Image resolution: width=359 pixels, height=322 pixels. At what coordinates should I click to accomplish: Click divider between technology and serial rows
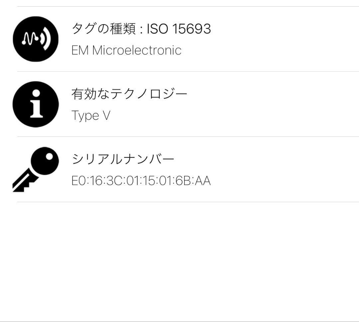point(188,136)
